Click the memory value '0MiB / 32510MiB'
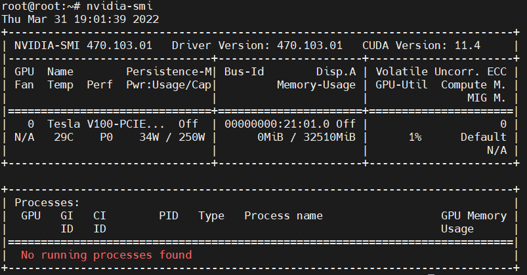Image resolution: width=527 pixels, height=275 pixels. pos(306,137)
